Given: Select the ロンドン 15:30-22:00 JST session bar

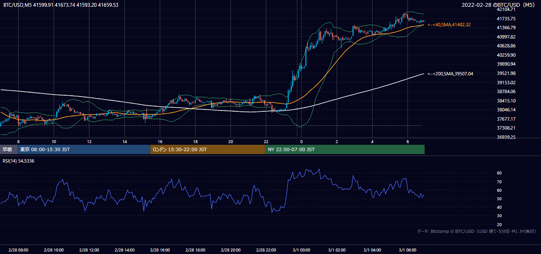Looking at the screenshot, I should [x=208, y=149].
